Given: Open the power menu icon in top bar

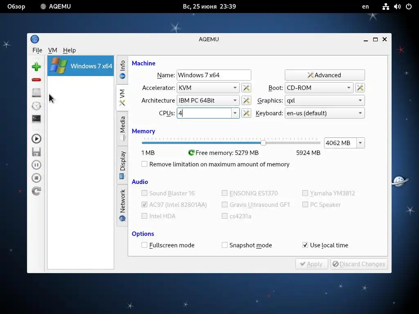Looking at the screenshot, I should click(409, 7).
